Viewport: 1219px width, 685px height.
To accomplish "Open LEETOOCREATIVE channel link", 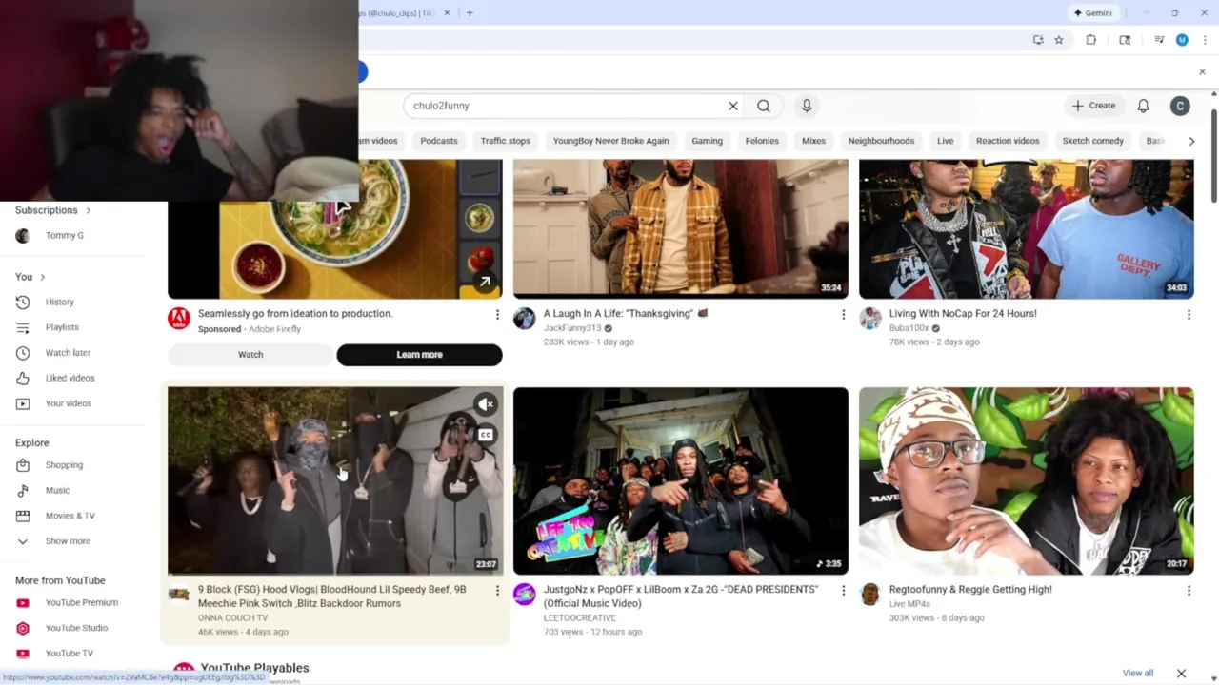I will (x=580, y=618).
